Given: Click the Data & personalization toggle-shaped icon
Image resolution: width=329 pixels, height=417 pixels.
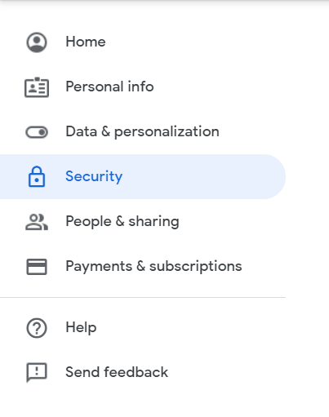Looking at the screenshot, I should click(37, 132).
